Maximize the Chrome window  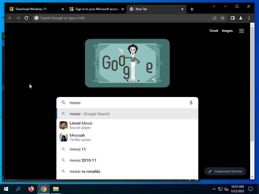[x=237, y=6]
